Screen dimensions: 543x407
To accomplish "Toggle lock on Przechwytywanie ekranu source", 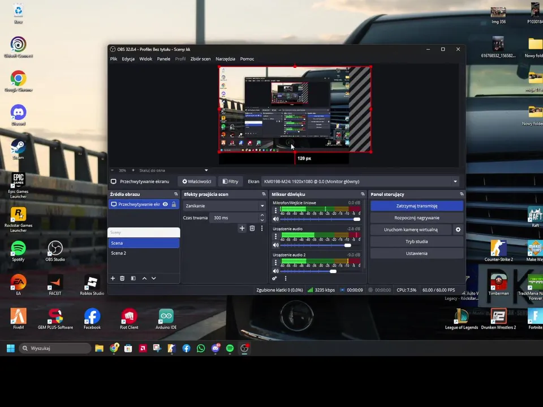I will click(174, 204).
